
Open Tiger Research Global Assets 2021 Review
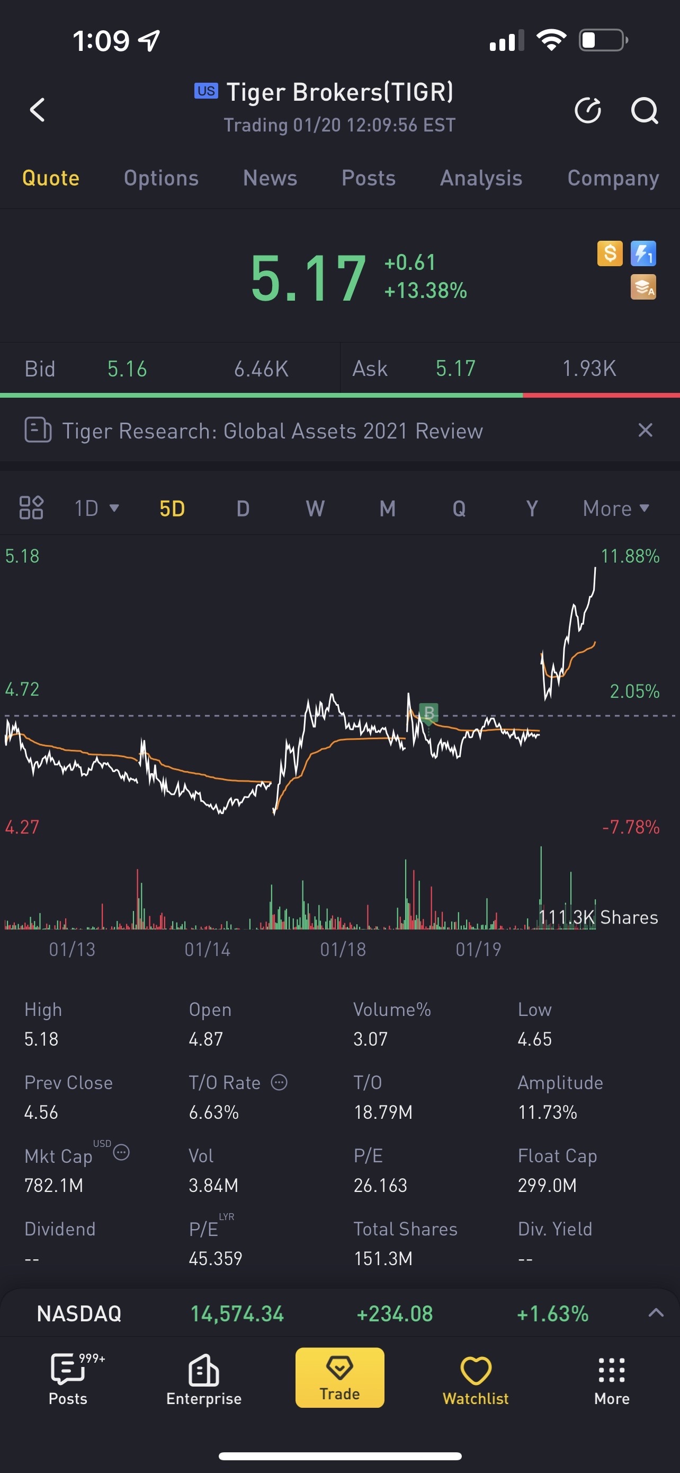pyautogui.click(x=272, y=431)
